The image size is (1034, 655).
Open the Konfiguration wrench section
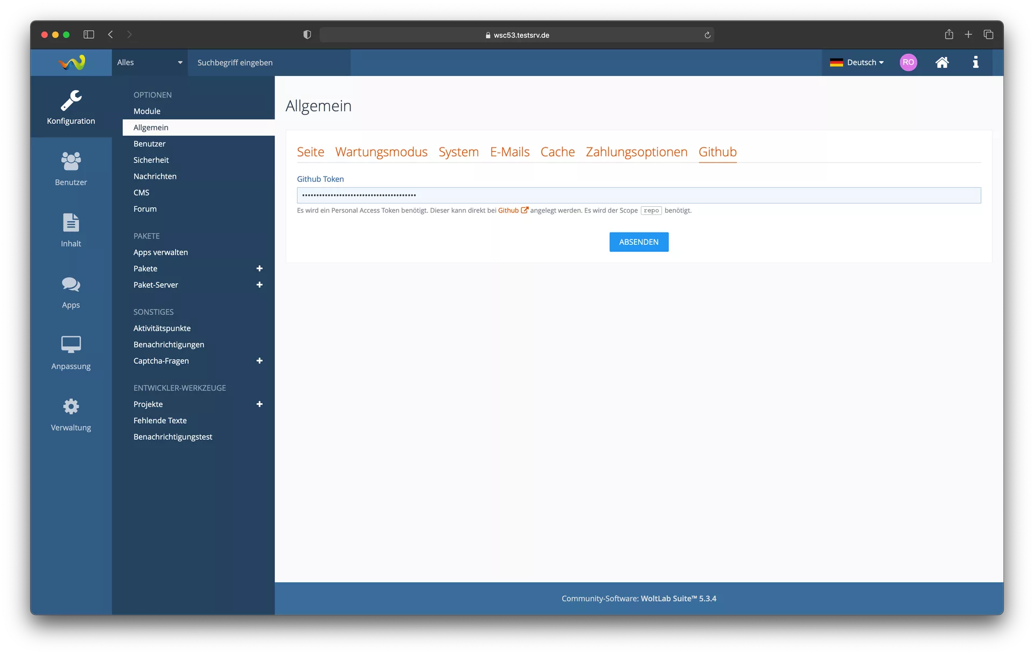(71, 107)
